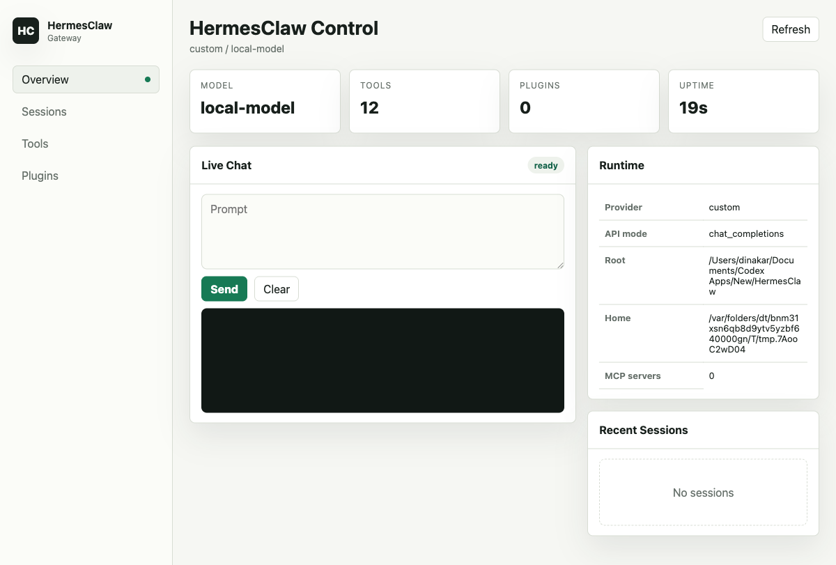Click the Live Chat panel title
Screen dimensions: 836x565
click(226, 165)
